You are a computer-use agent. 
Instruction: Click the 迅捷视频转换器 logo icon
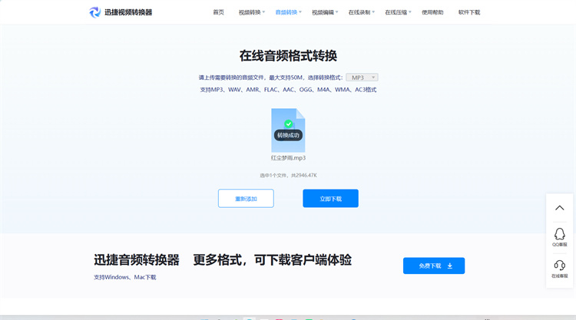pos(94,12)
